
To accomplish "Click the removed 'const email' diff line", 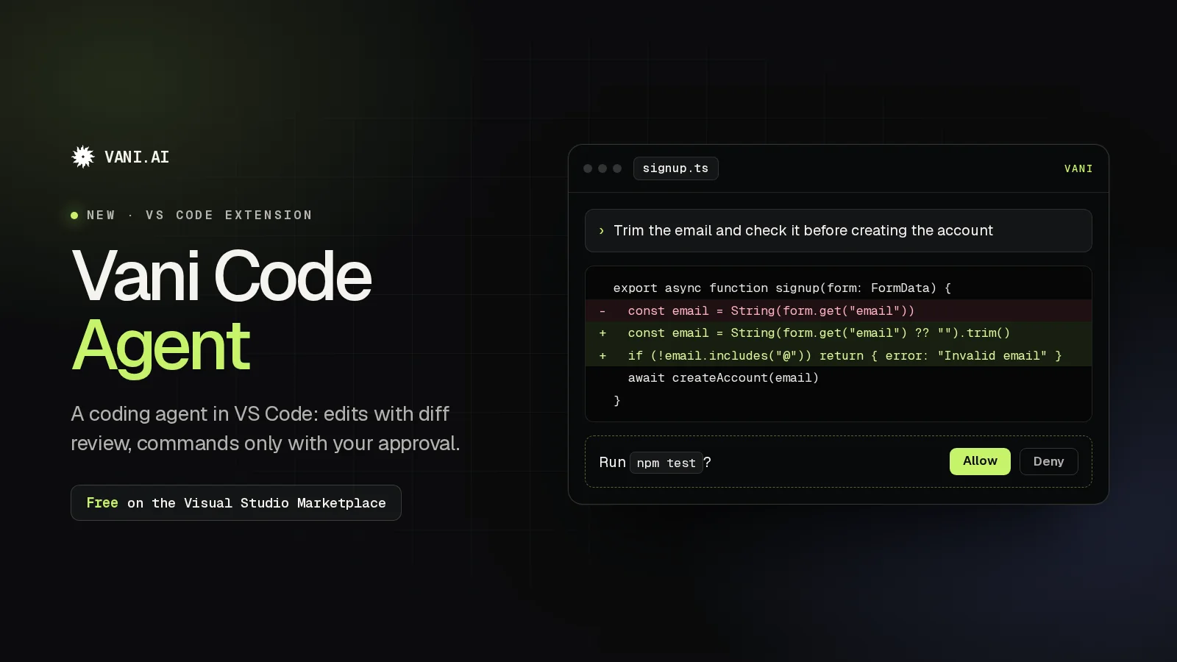I will [x=839, y=311].
